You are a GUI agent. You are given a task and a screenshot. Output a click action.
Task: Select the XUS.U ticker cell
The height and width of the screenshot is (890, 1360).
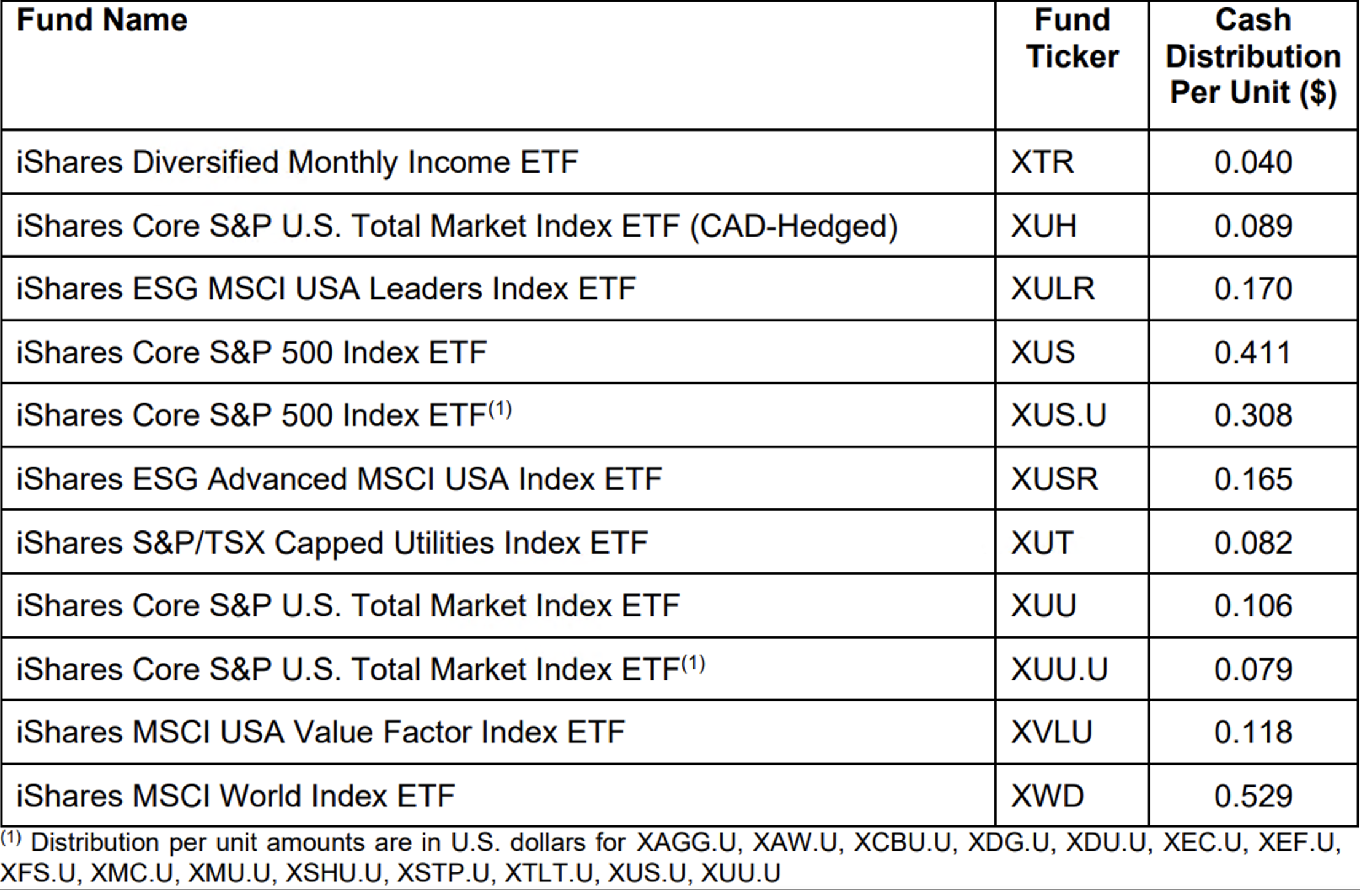(x=1058, y=416)
